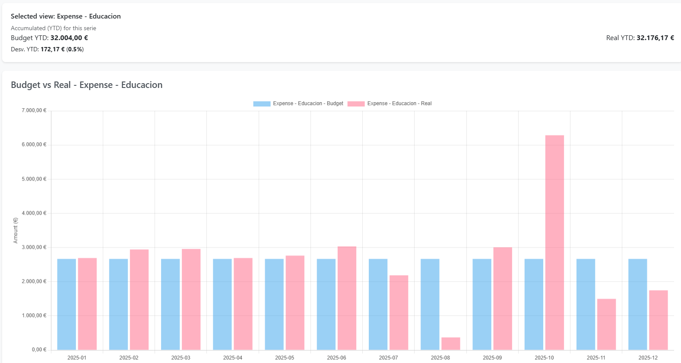The image size is (681, 363).
Task: Select the 2025-12 Budget bar
Action: pyautogui.click(x=638, y=304)
